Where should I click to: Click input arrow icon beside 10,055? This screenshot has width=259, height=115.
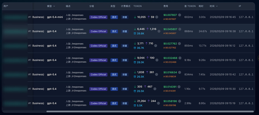(135, 17)
